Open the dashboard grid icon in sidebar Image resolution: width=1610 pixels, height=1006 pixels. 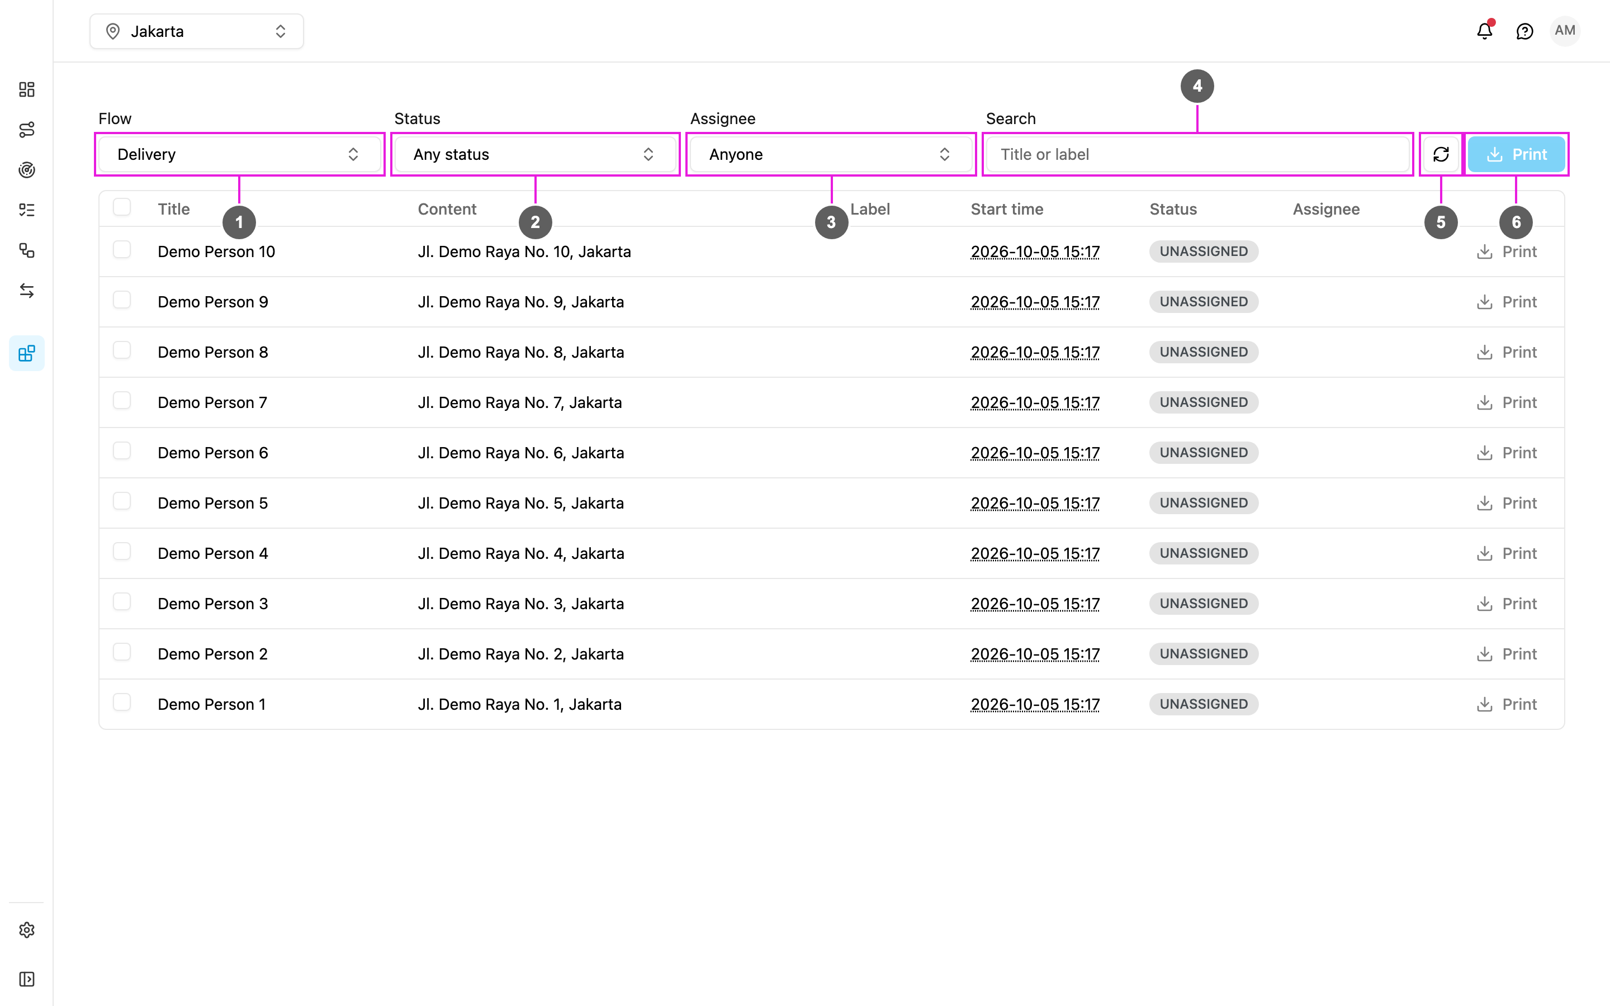point(27,89)
